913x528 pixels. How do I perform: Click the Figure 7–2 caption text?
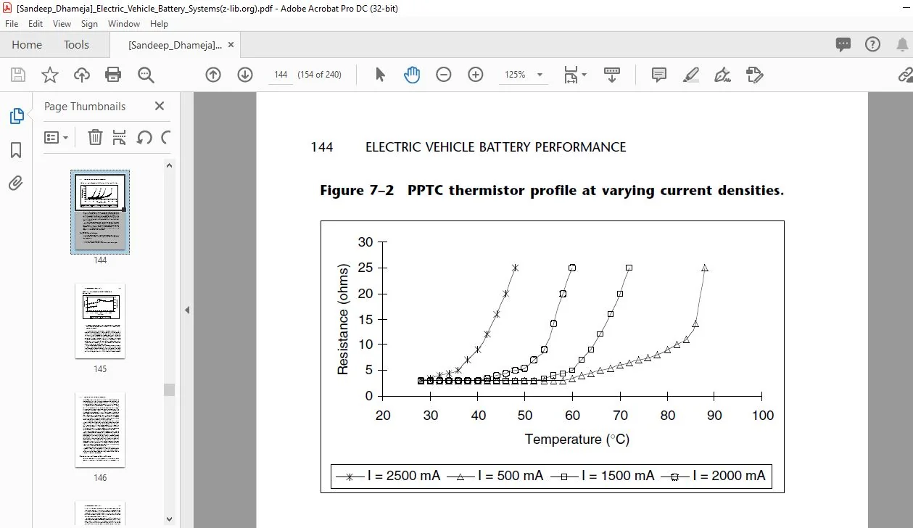[x=552, y=191]
